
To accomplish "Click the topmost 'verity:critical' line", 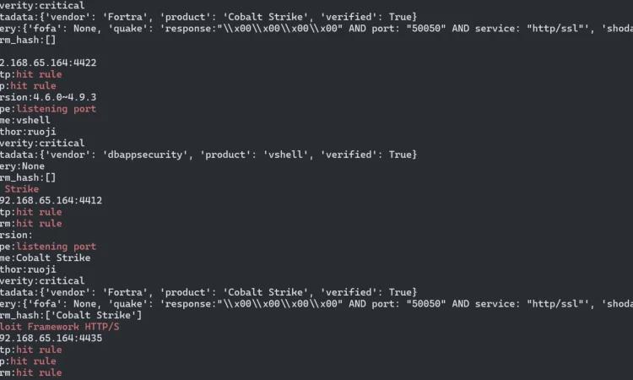I will (42, 6).
